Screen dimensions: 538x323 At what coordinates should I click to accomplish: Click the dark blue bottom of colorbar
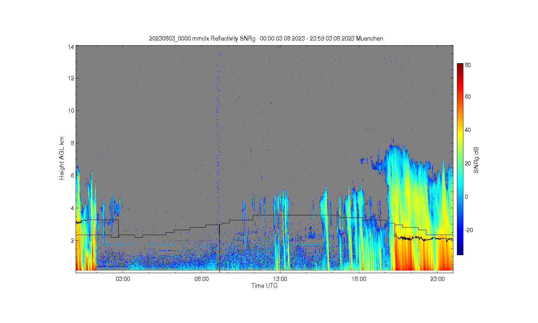(x=460, y=251)
